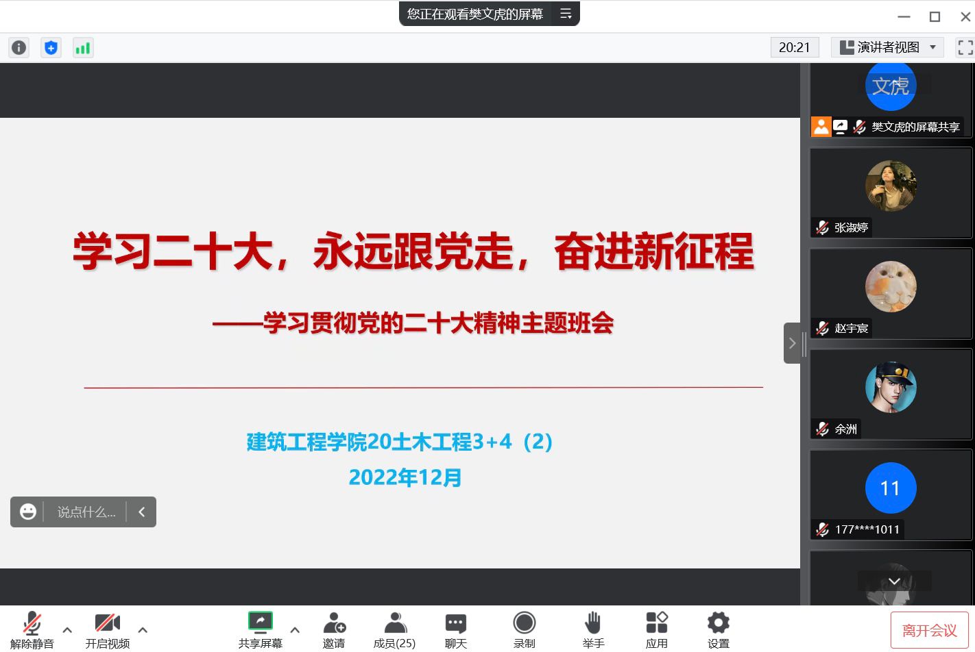
Task: Open the Apps (应用) icon
Action: coord(656,629)
